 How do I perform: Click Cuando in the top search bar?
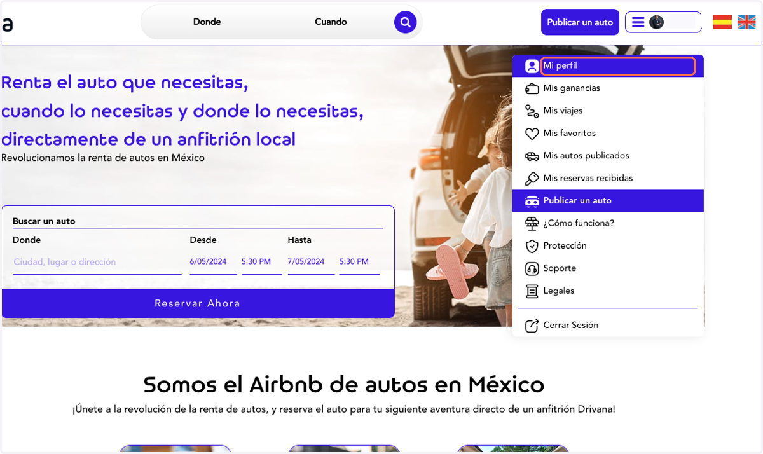(331, 22)
